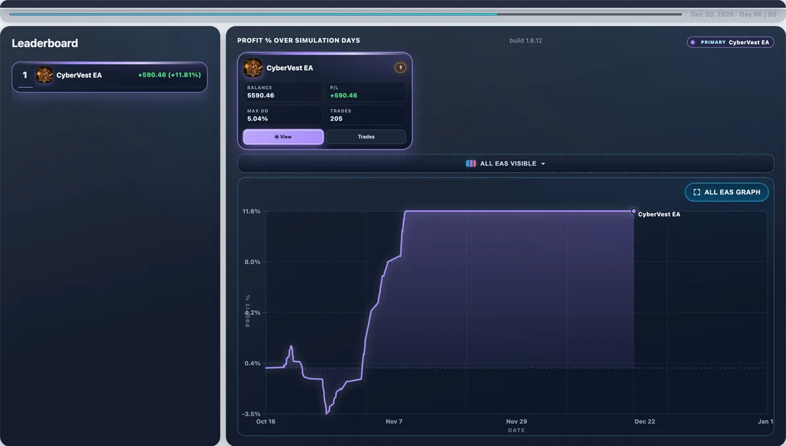Click the Trades count 205
The image size is (786, 446).
[x=336, y=119]
